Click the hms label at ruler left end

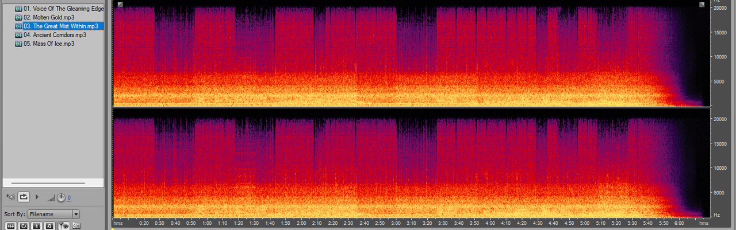click(x=118, y=223)
